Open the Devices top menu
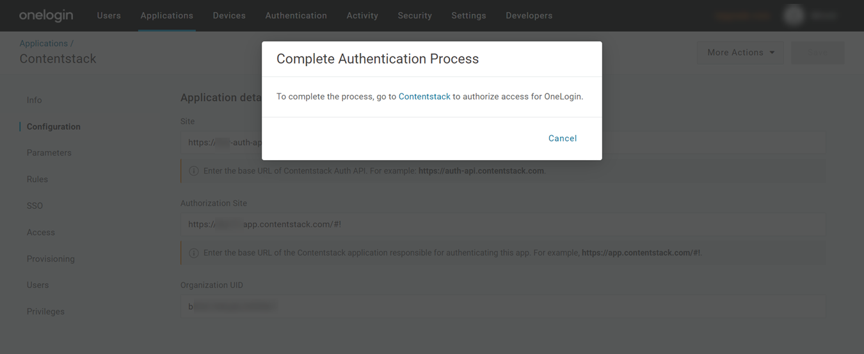Viewport: 864px width, 354px height. tap(229, 15)
